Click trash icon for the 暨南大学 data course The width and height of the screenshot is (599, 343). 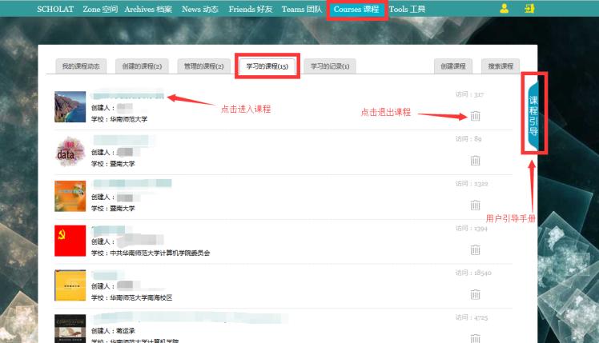[476, 161]
